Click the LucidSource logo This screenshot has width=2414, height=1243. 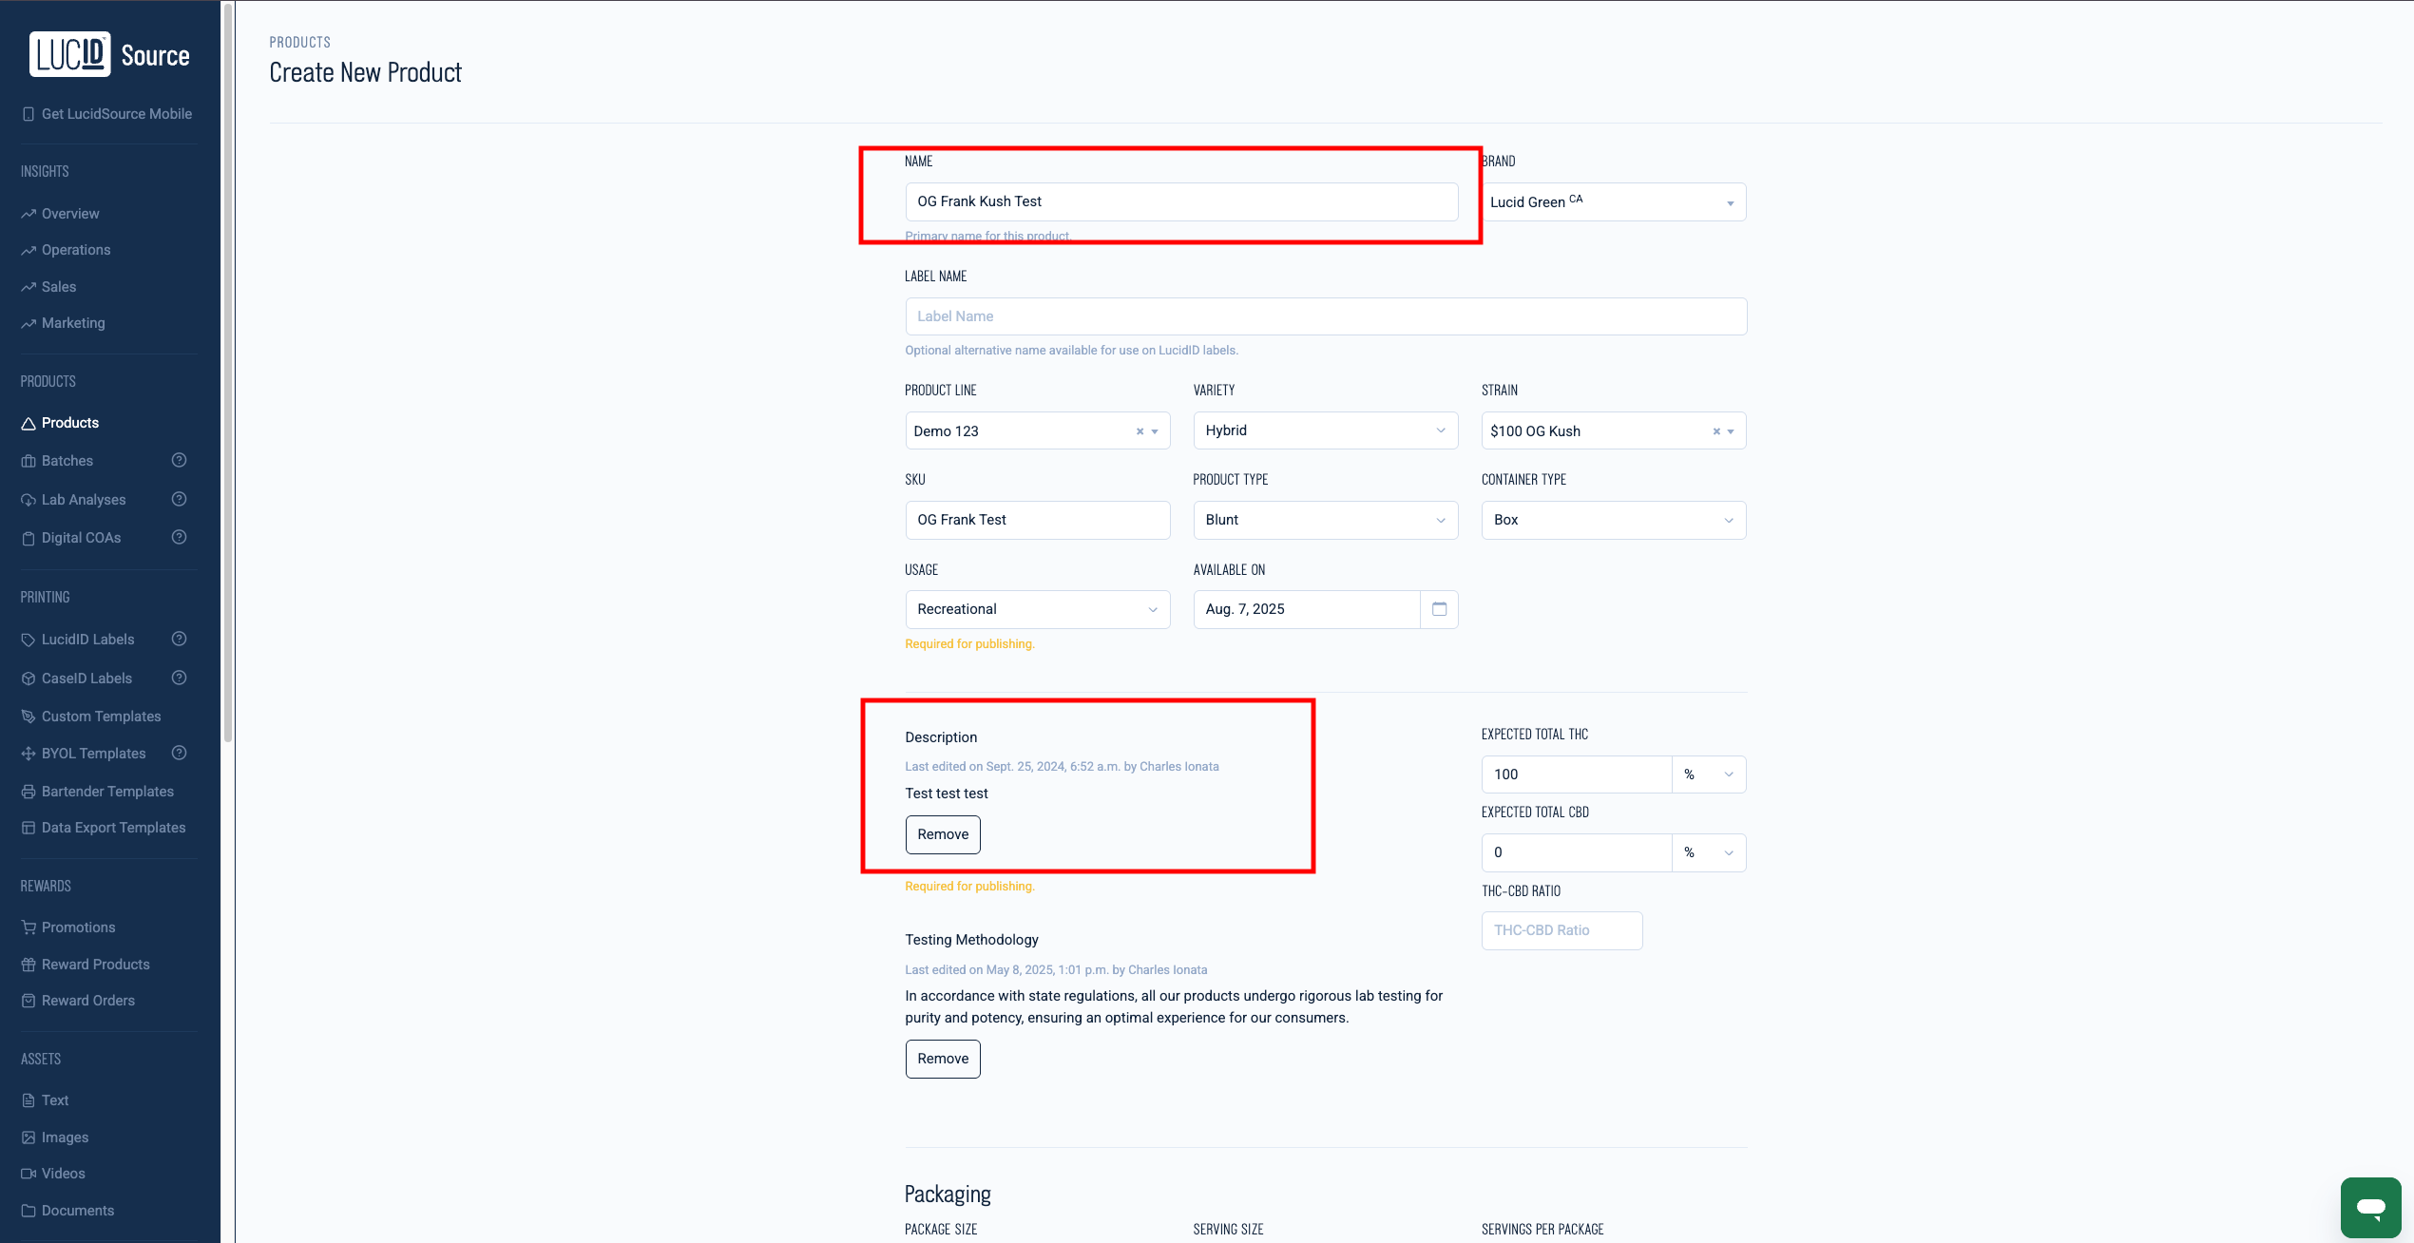pos(110,55)
